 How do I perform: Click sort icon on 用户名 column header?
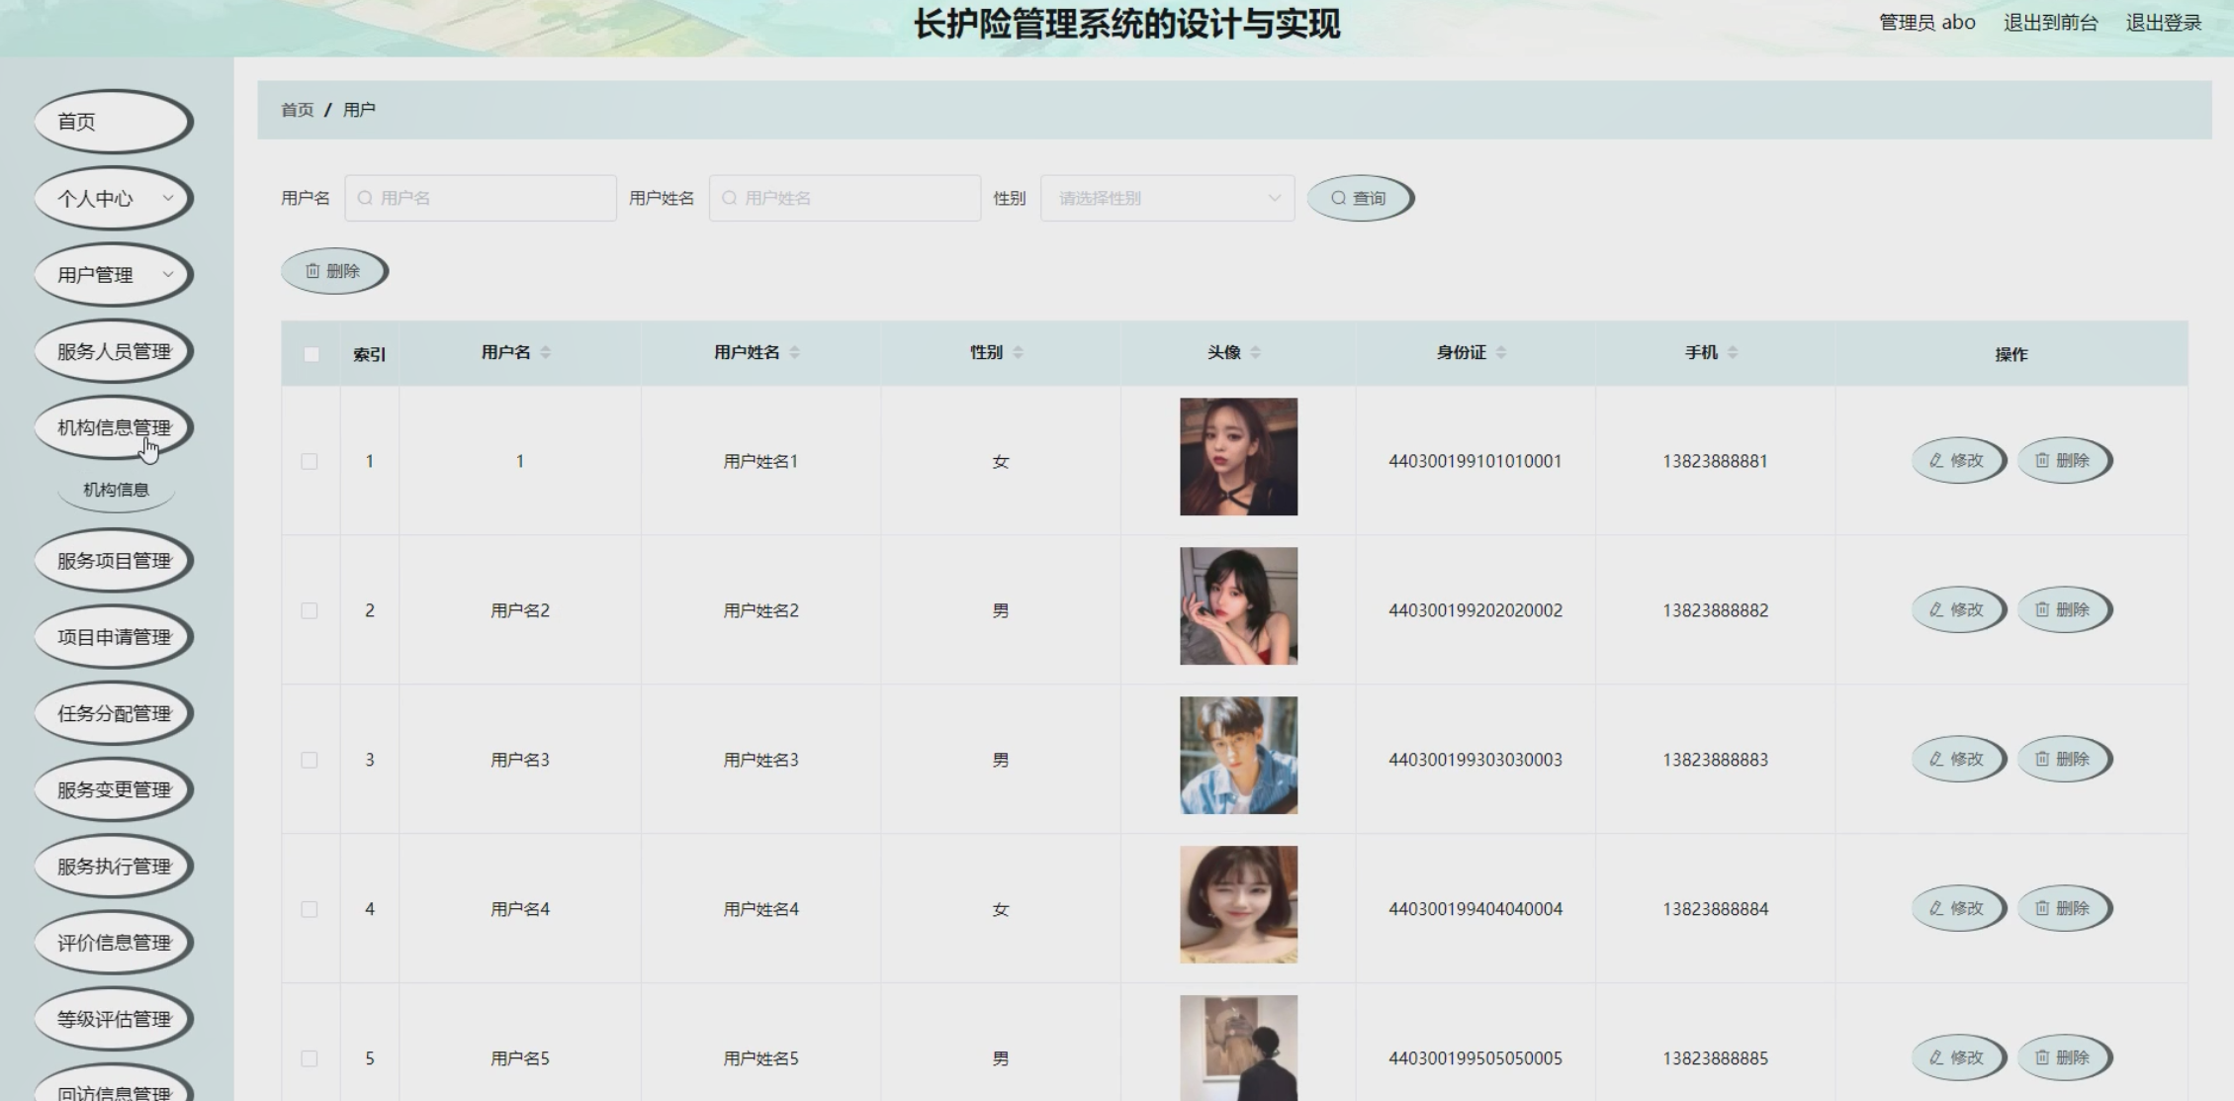pos(546,353)
